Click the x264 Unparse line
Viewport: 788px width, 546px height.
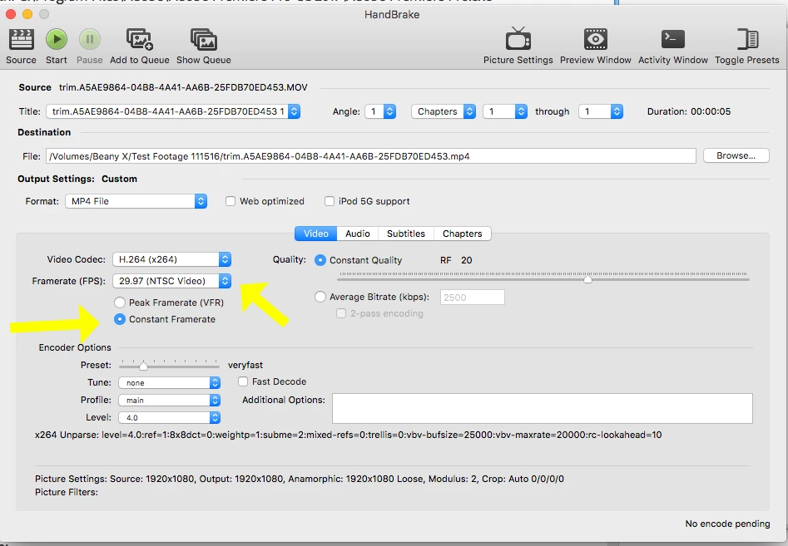(x=349, y=435)
